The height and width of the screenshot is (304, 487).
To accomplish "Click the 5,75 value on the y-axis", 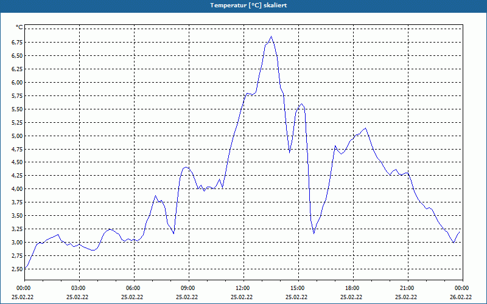I will [x=17, y=95].
